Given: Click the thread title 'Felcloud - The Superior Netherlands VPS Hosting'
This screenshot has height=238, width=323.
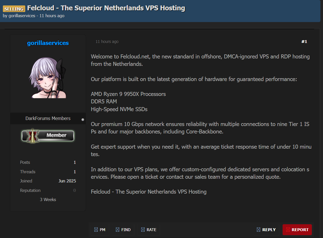Looking at the screenshot, I should [106, 8].
